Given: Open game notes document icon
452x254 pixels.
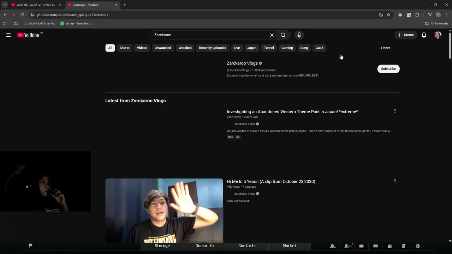Looking at the screenshot, I should click(x=404, y=246).
